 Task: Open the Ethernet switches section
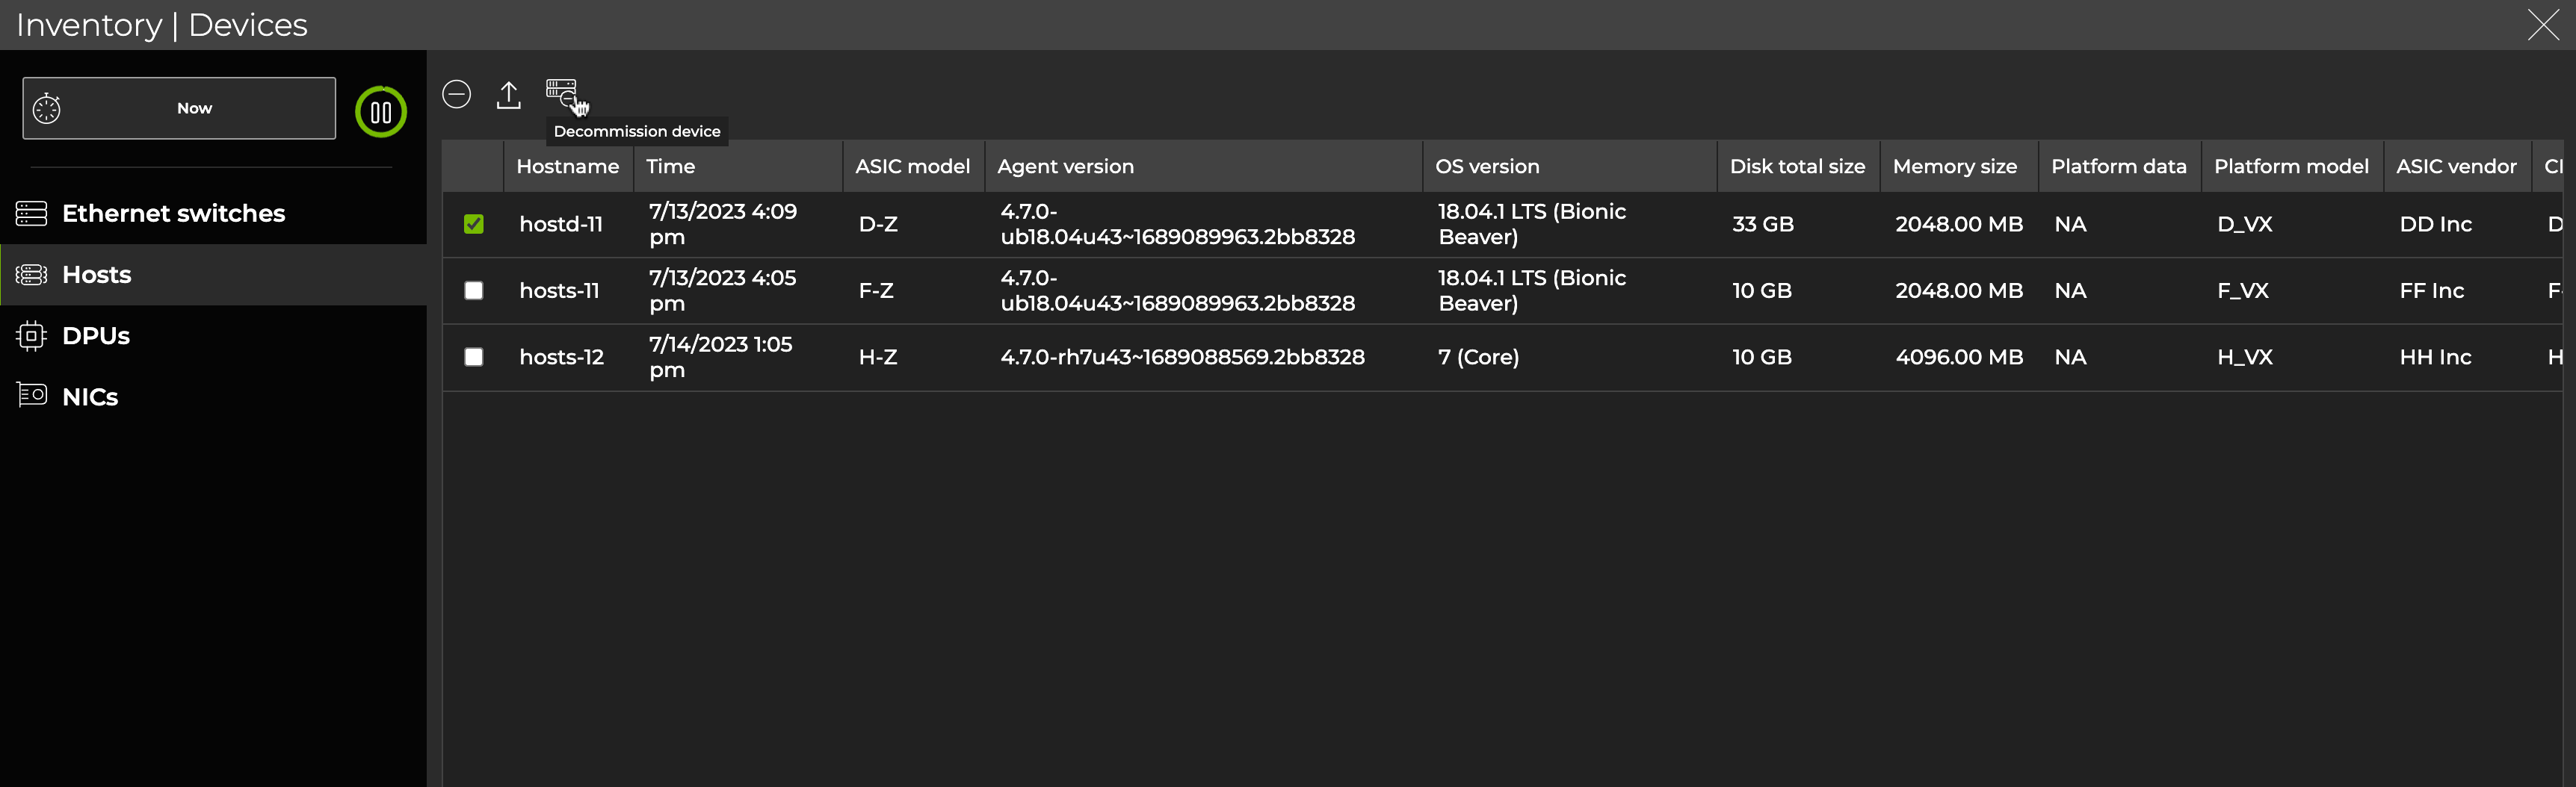pyautogui.click(x=173, y=214)
